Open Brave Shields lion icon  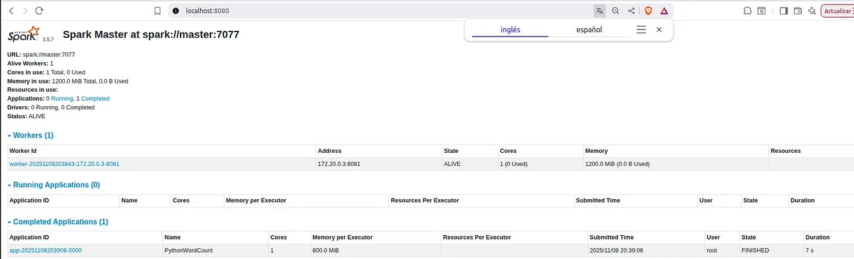tap(648, 11)
